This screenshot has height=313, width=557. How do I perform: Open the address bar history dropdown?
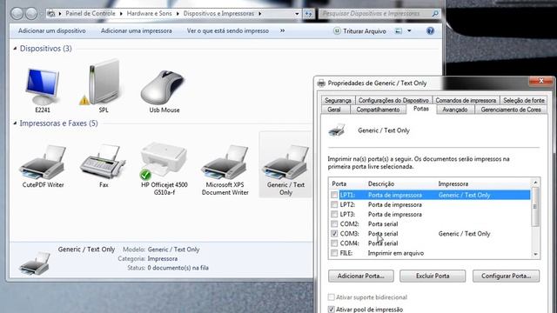point(297,14)
